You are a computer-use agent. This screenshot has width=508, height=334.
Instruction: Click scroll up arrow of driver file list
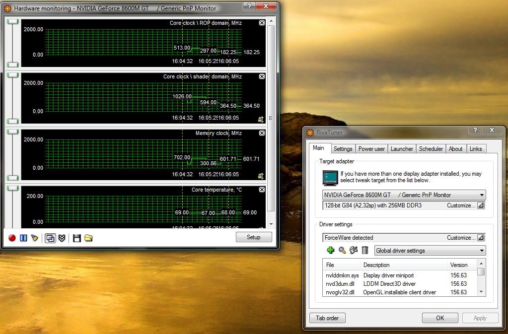(x=481, y=264)
